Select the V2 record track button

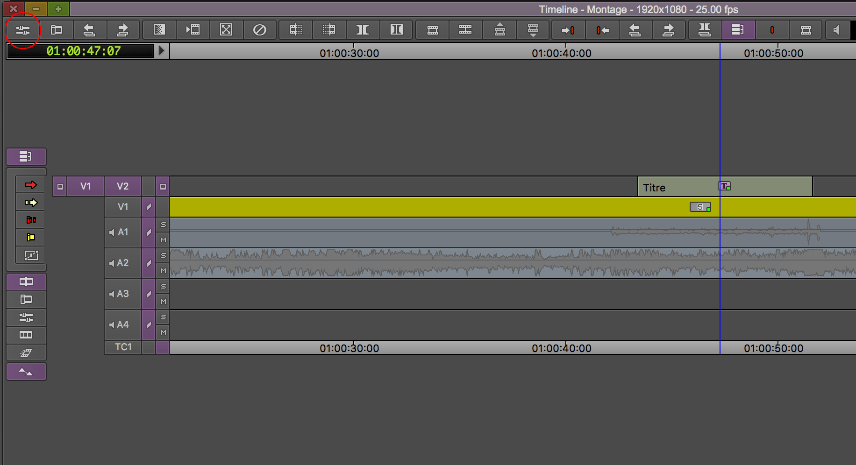click(122, 186)
